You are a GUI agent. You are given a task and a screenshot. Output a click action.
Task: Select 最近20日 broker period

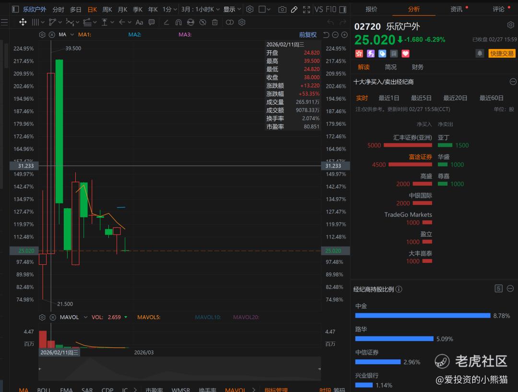click(x=455, y=98)
